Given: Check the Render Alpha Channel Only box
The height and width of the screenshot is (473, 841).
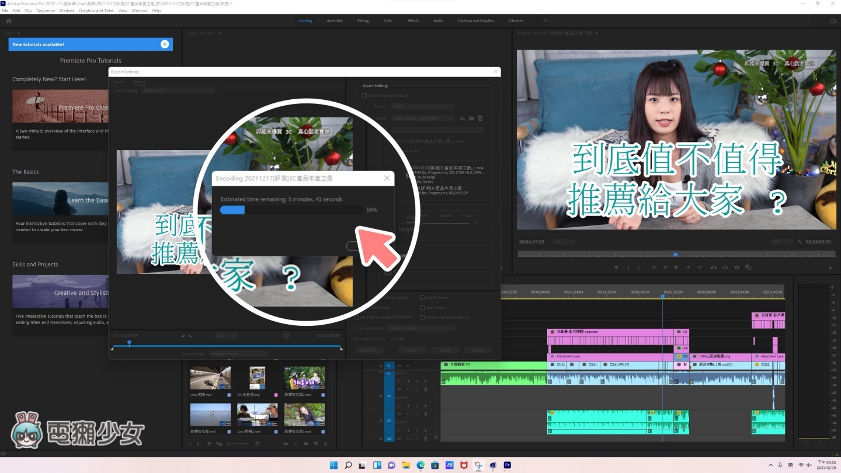Looking at the screenshot, I should [x=423, y=317].
